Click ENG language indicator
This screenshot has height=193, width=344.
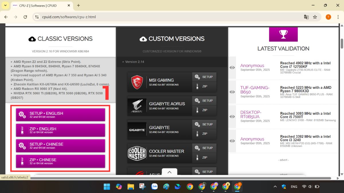click(294, 187)
